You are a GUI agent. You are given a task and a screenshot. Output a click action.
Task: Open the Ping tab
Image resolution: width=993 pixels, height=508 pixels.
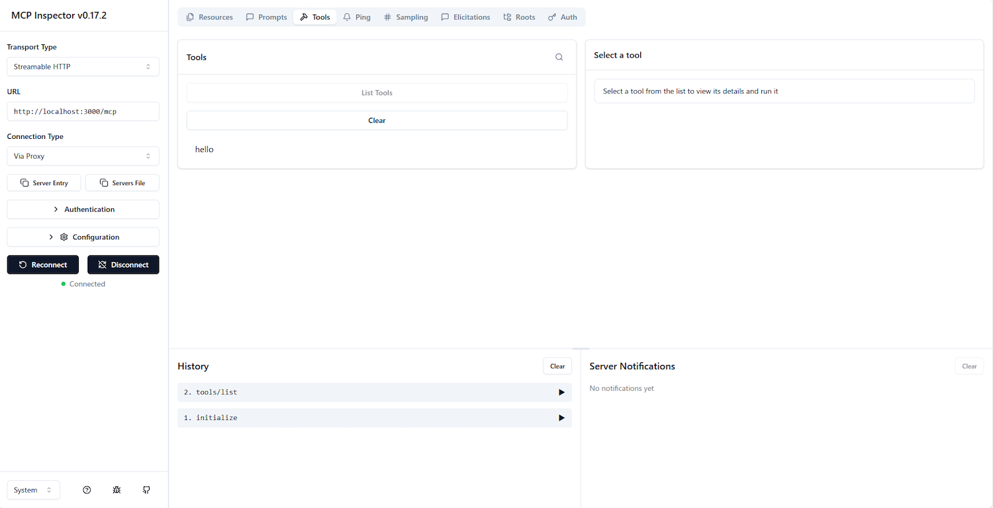pos(356,17)
